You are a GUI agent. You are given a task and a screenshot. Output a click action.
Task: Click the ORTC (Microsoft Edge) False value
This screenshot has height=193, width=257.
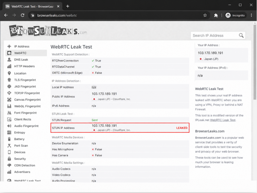coord(97,73)
